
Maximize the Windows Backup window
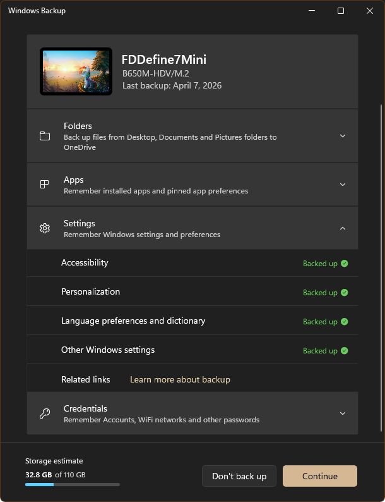click(x=341, y=11)
